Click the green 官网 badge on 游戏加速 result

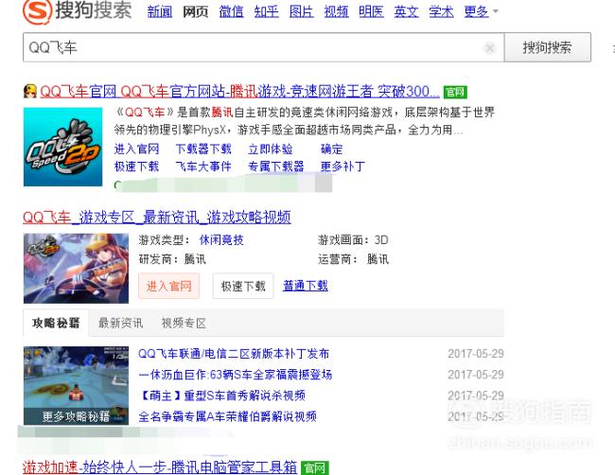(314, 468)
